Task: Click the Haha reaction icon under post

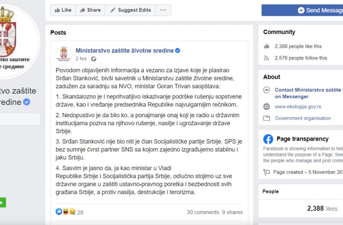Action: [66, 212]
